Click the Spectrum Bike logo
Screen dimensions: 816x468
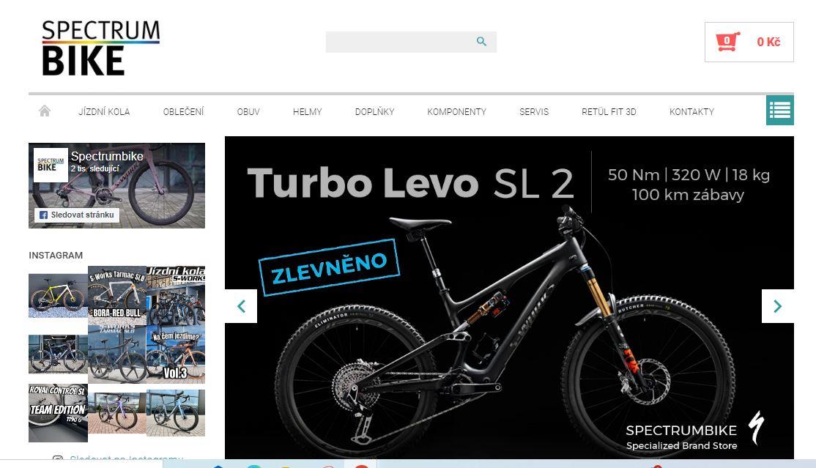point(101,48)
